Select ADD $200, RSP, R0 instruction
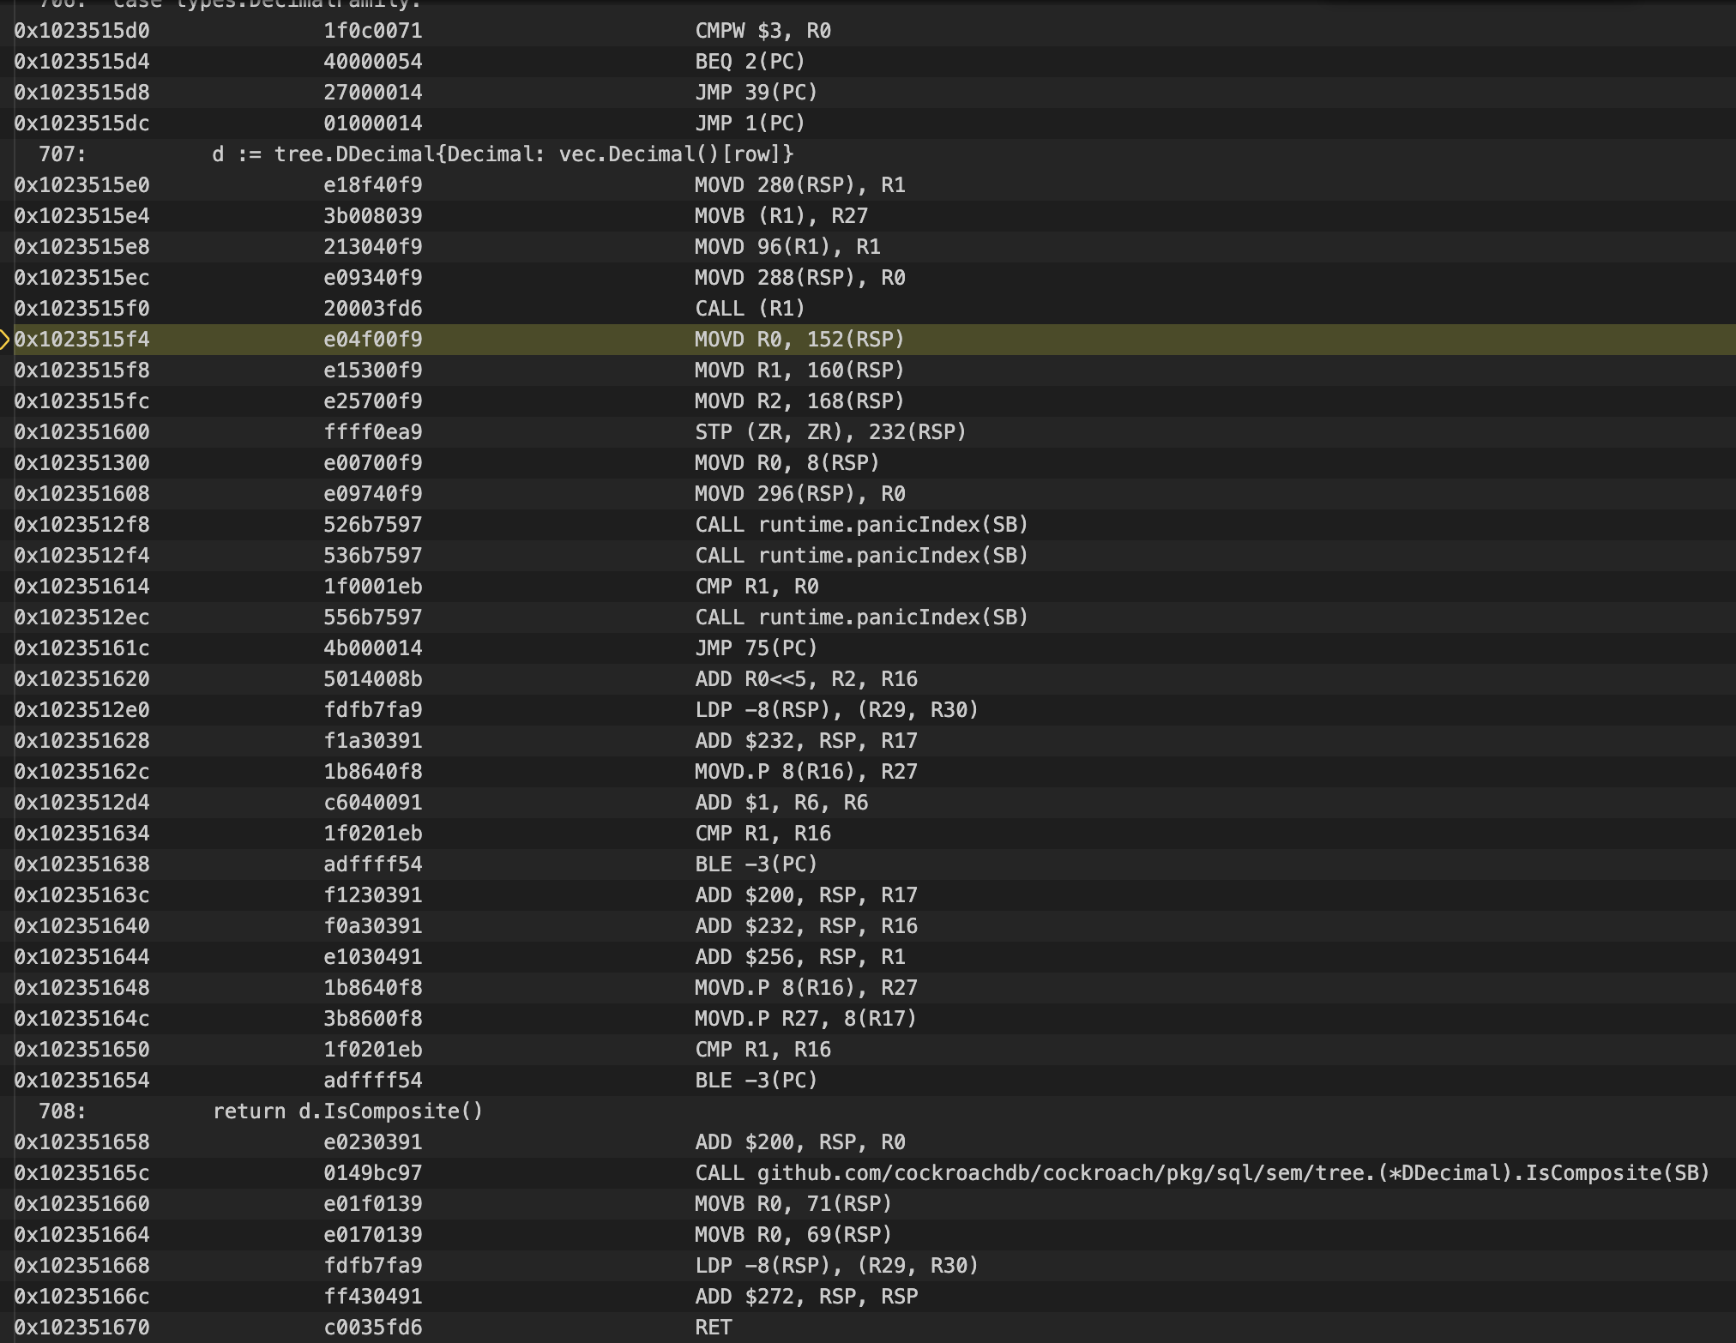Viewport: 1736px width, 1343px height. tap(799, 1142)
